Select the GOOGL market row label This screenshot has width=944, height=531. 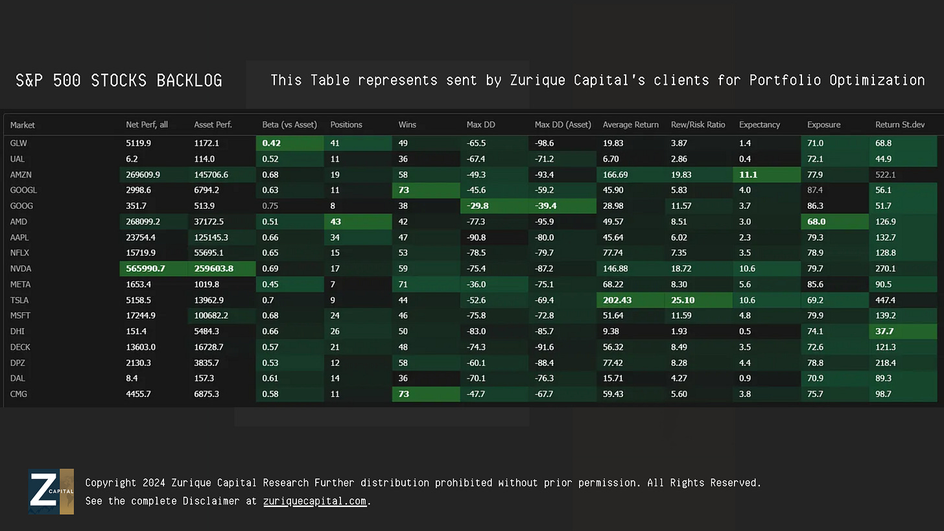click(23, 190)
